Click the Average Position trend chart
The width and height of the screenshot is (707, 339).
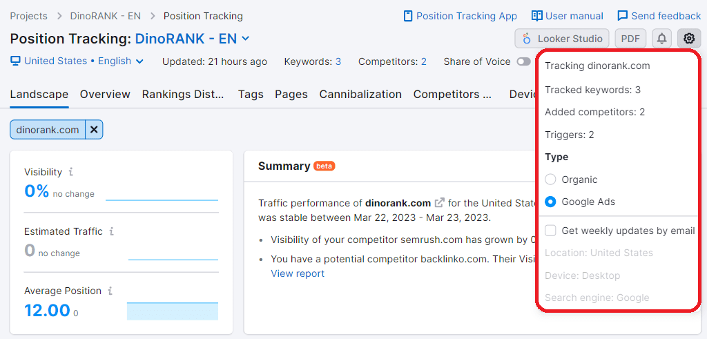tap(172, 311)
